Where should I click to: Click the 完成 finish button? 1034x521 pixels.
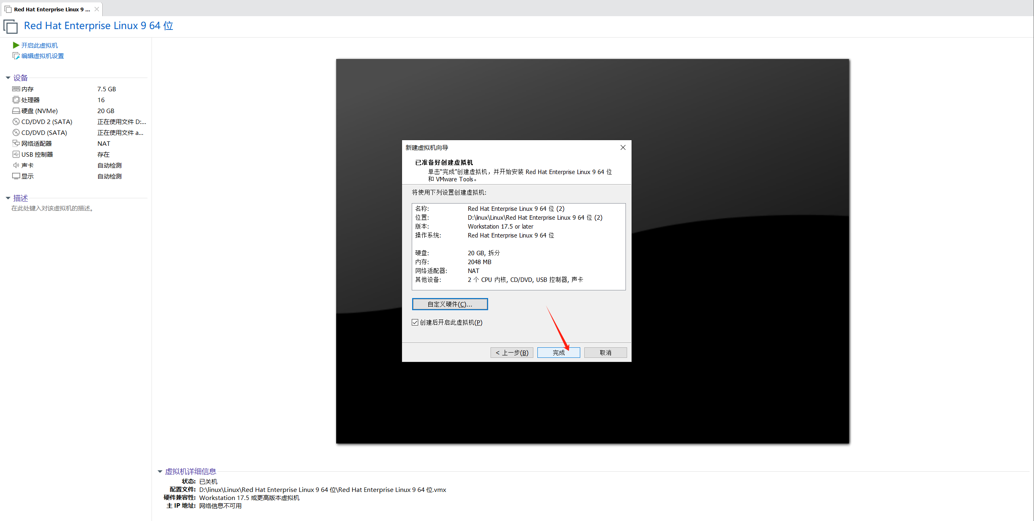[558, 353]
